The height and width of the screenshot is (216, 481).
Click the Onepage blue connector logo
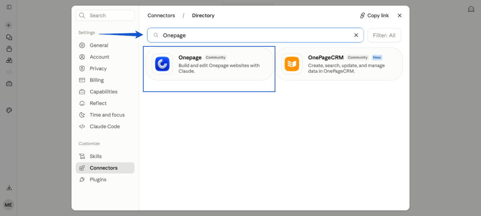tap(162, 64)
